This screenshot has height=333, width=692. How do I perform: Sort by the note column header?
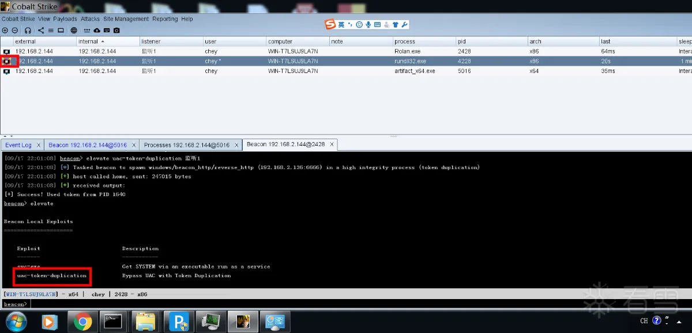click(362, 41)
